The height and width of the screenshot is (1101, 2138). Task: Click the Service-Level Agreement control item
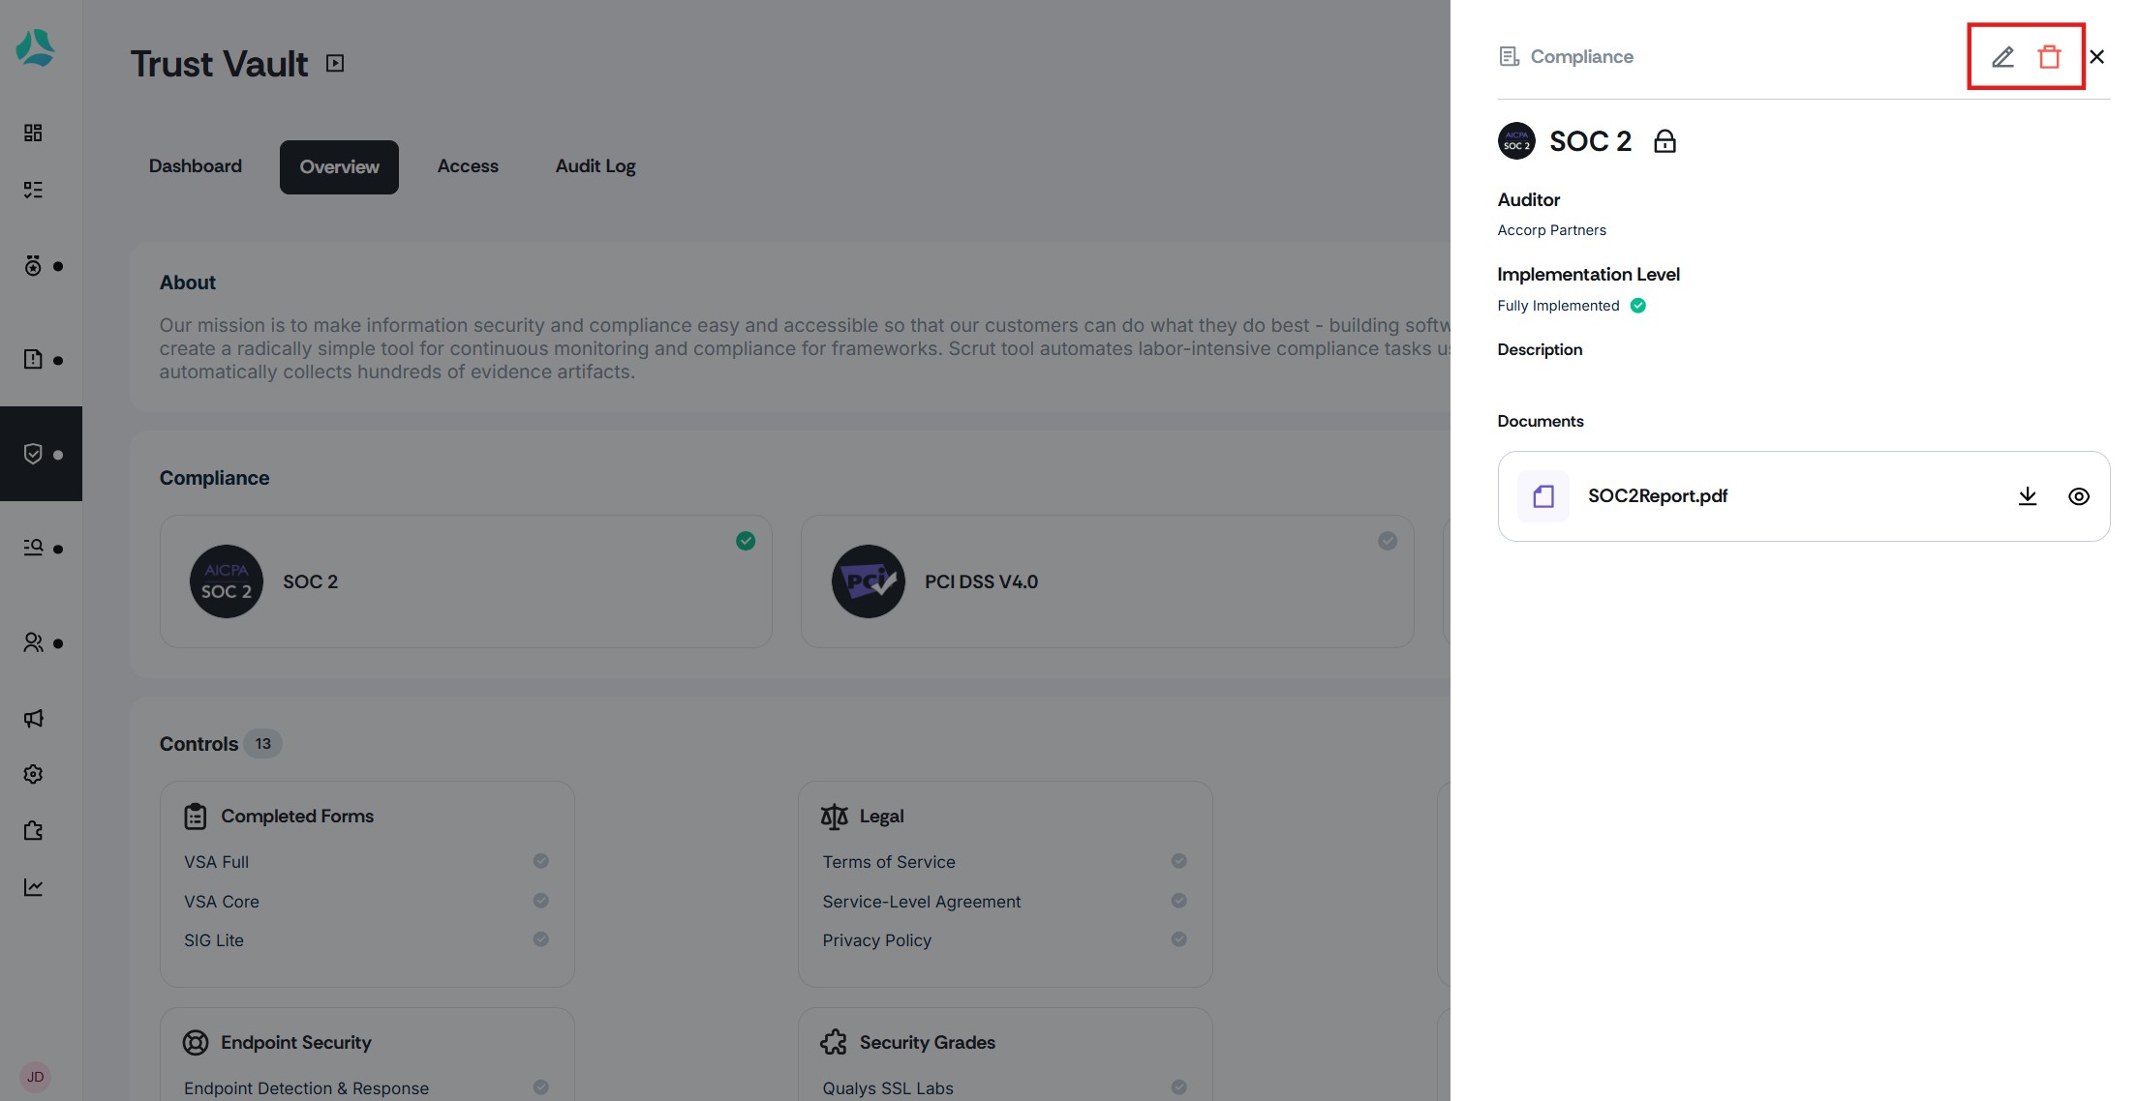point(922,902)
